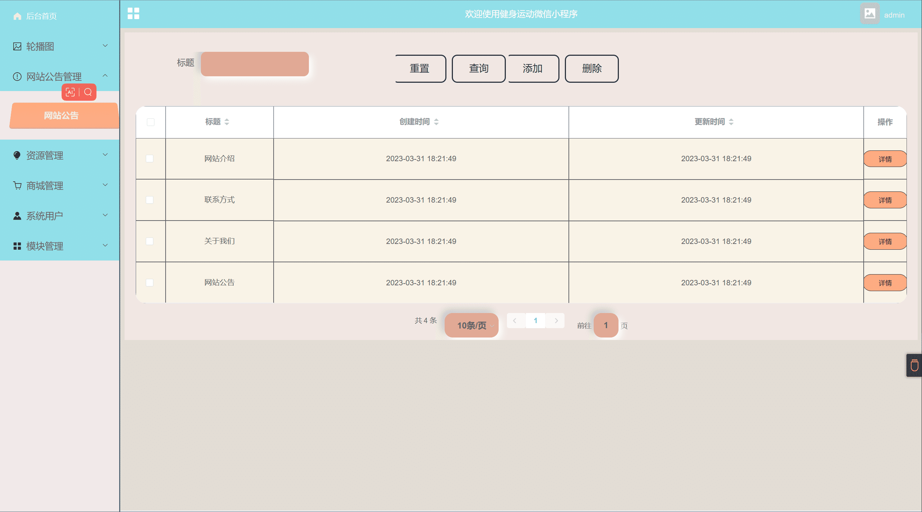Click the 前往 page number input
Image resolution: width=922 pixels, height=512 pixels.
click(x=606, y=325)
